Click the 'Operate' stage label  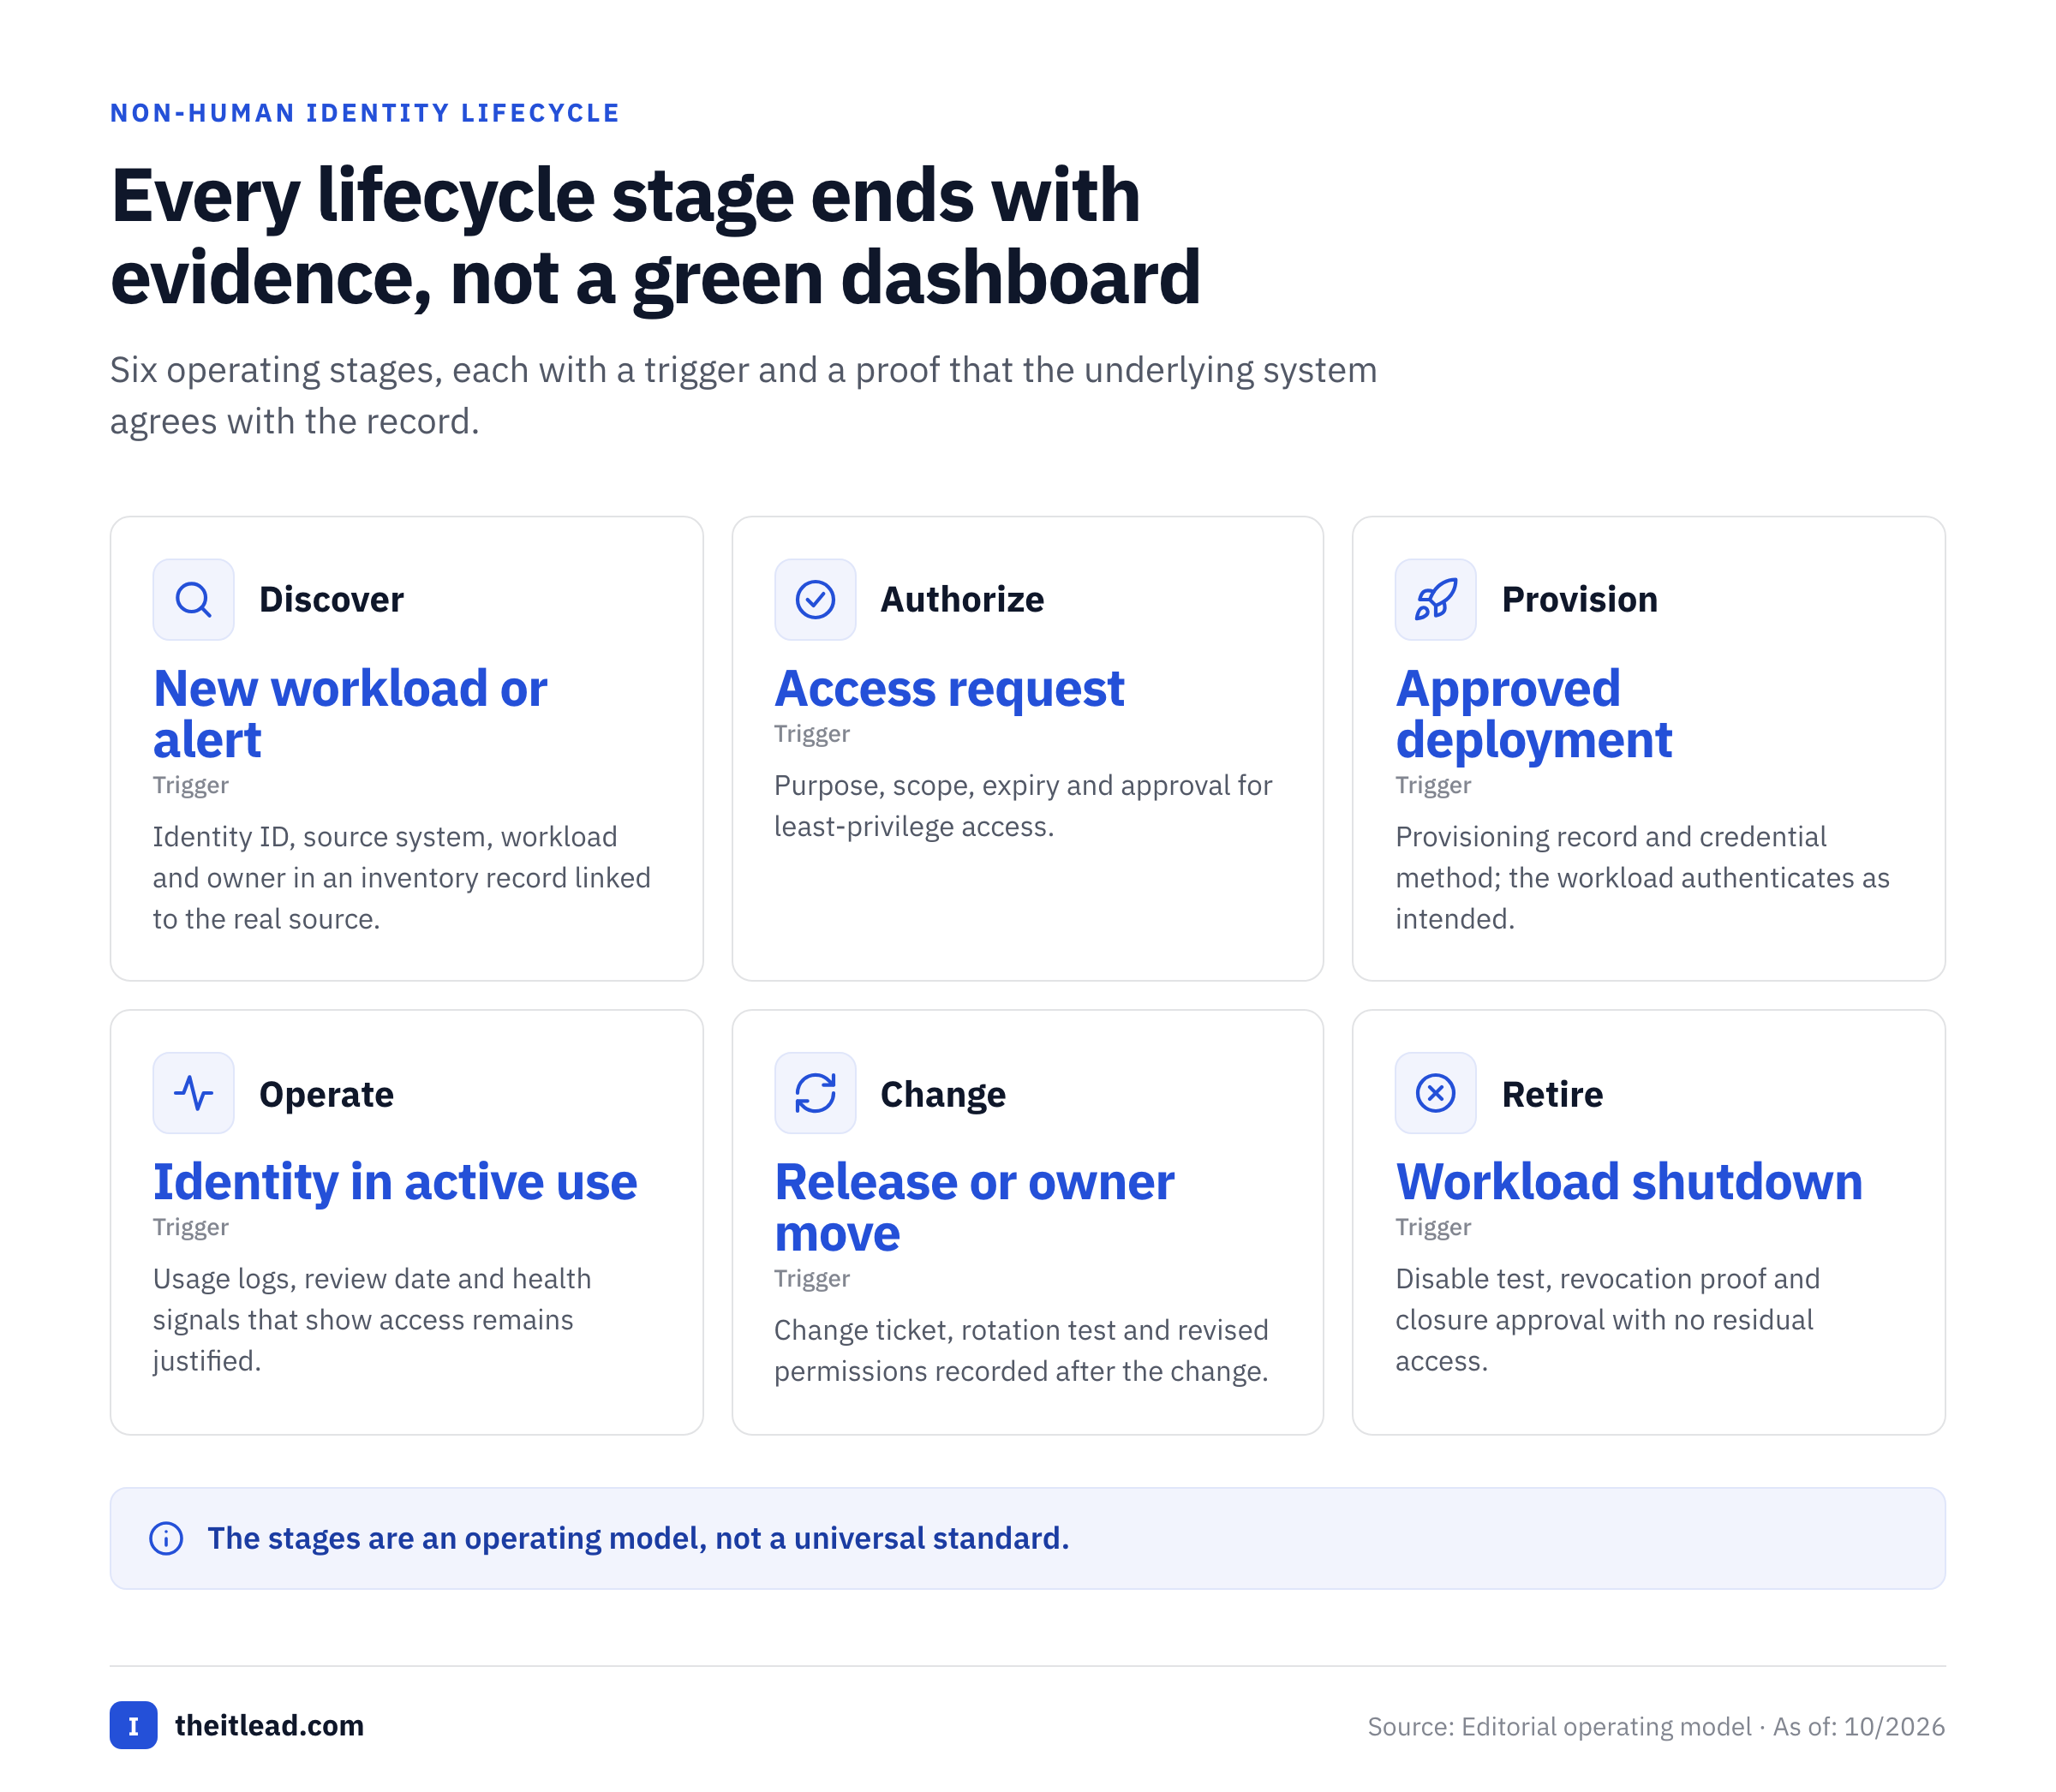tap(326, 1094)
